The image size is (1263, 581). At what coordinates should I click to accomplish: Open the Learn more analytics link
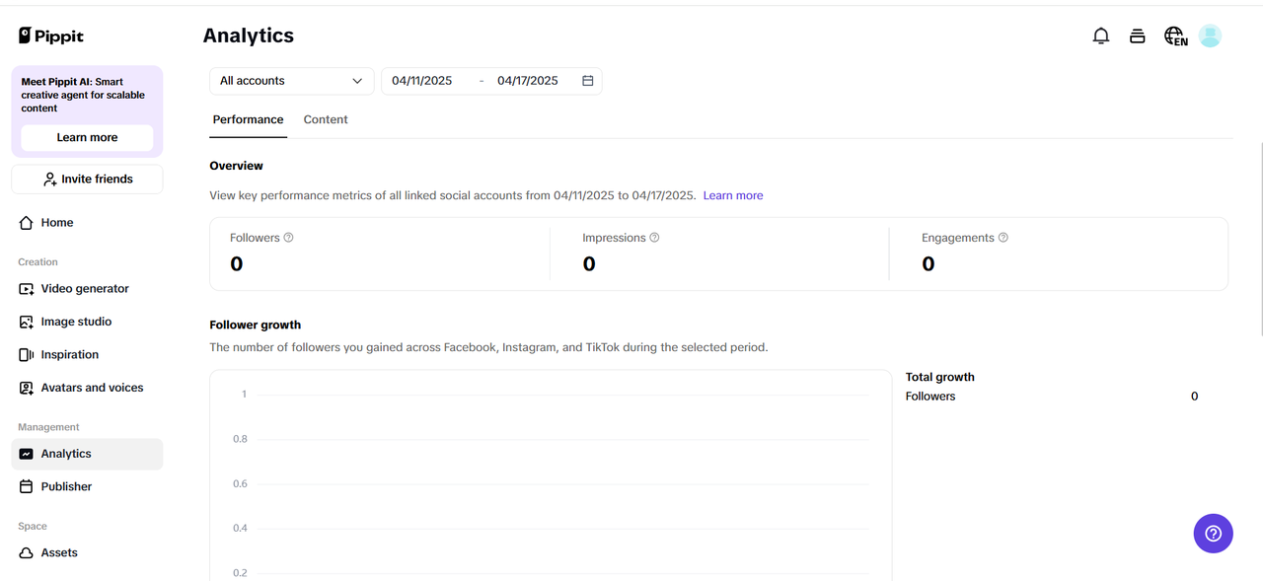tap(732, 194)
